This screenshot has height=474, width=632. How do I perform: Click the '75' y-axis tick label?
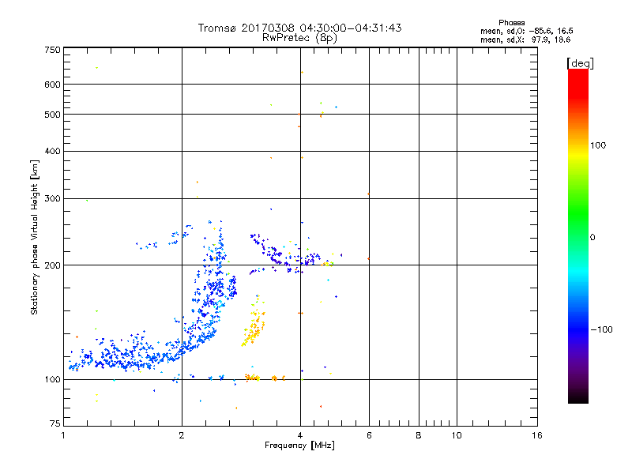[55, 423]
